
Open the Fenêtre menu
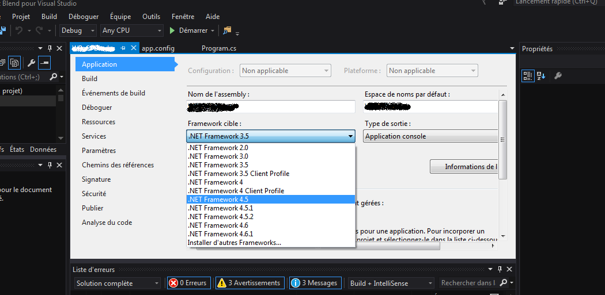pyautogui.click(x=183, y=17)
